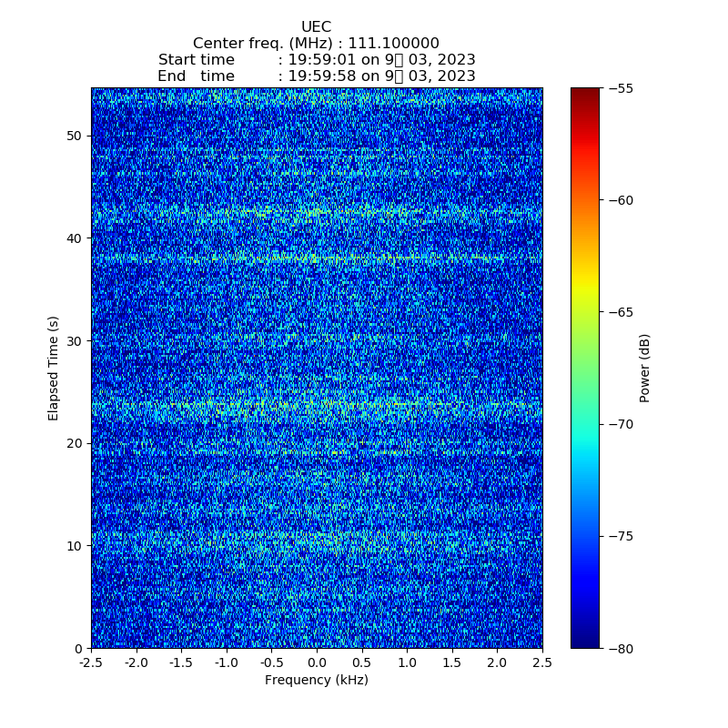The width and height of the screenshot is (728, 728).
Task: Click the Power (dB) colorbar label
Action: pos(644,368)
